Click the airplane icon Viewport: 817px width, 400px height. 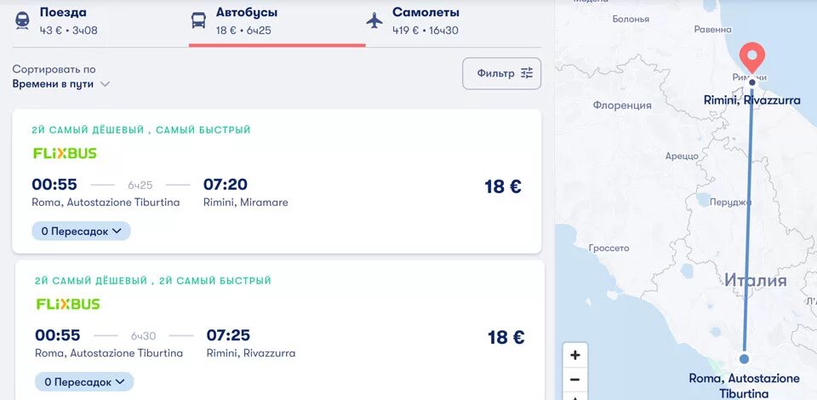point(374,20)
